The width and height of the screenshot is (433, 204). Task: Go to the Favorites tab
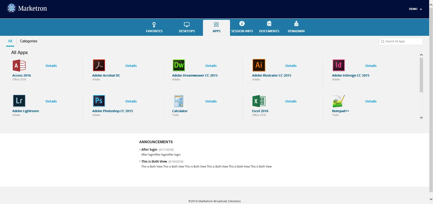point(154,27)
